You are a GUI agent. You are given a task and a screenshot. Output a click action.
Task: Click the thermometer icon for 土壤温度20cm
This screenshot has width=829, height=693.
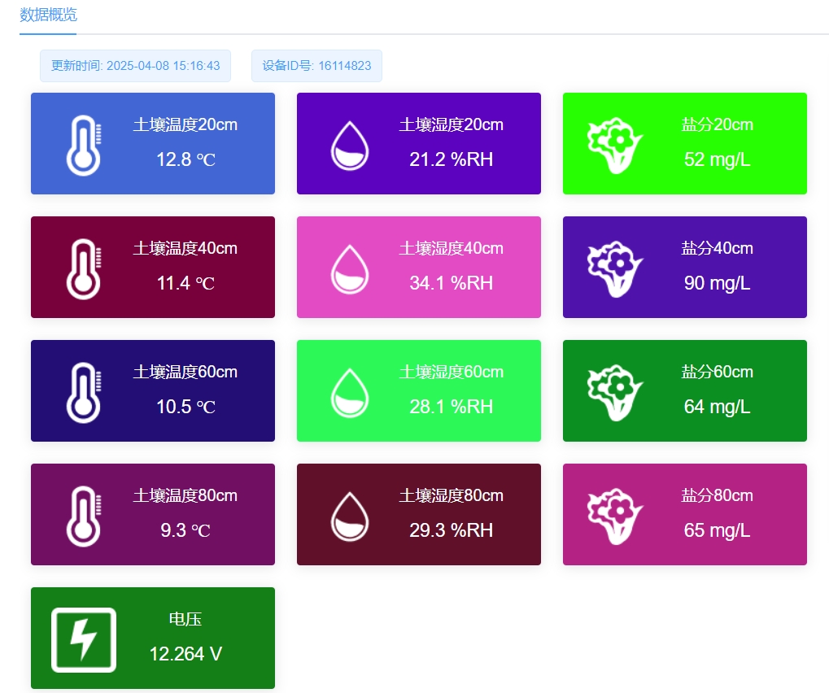coord(83,145)
